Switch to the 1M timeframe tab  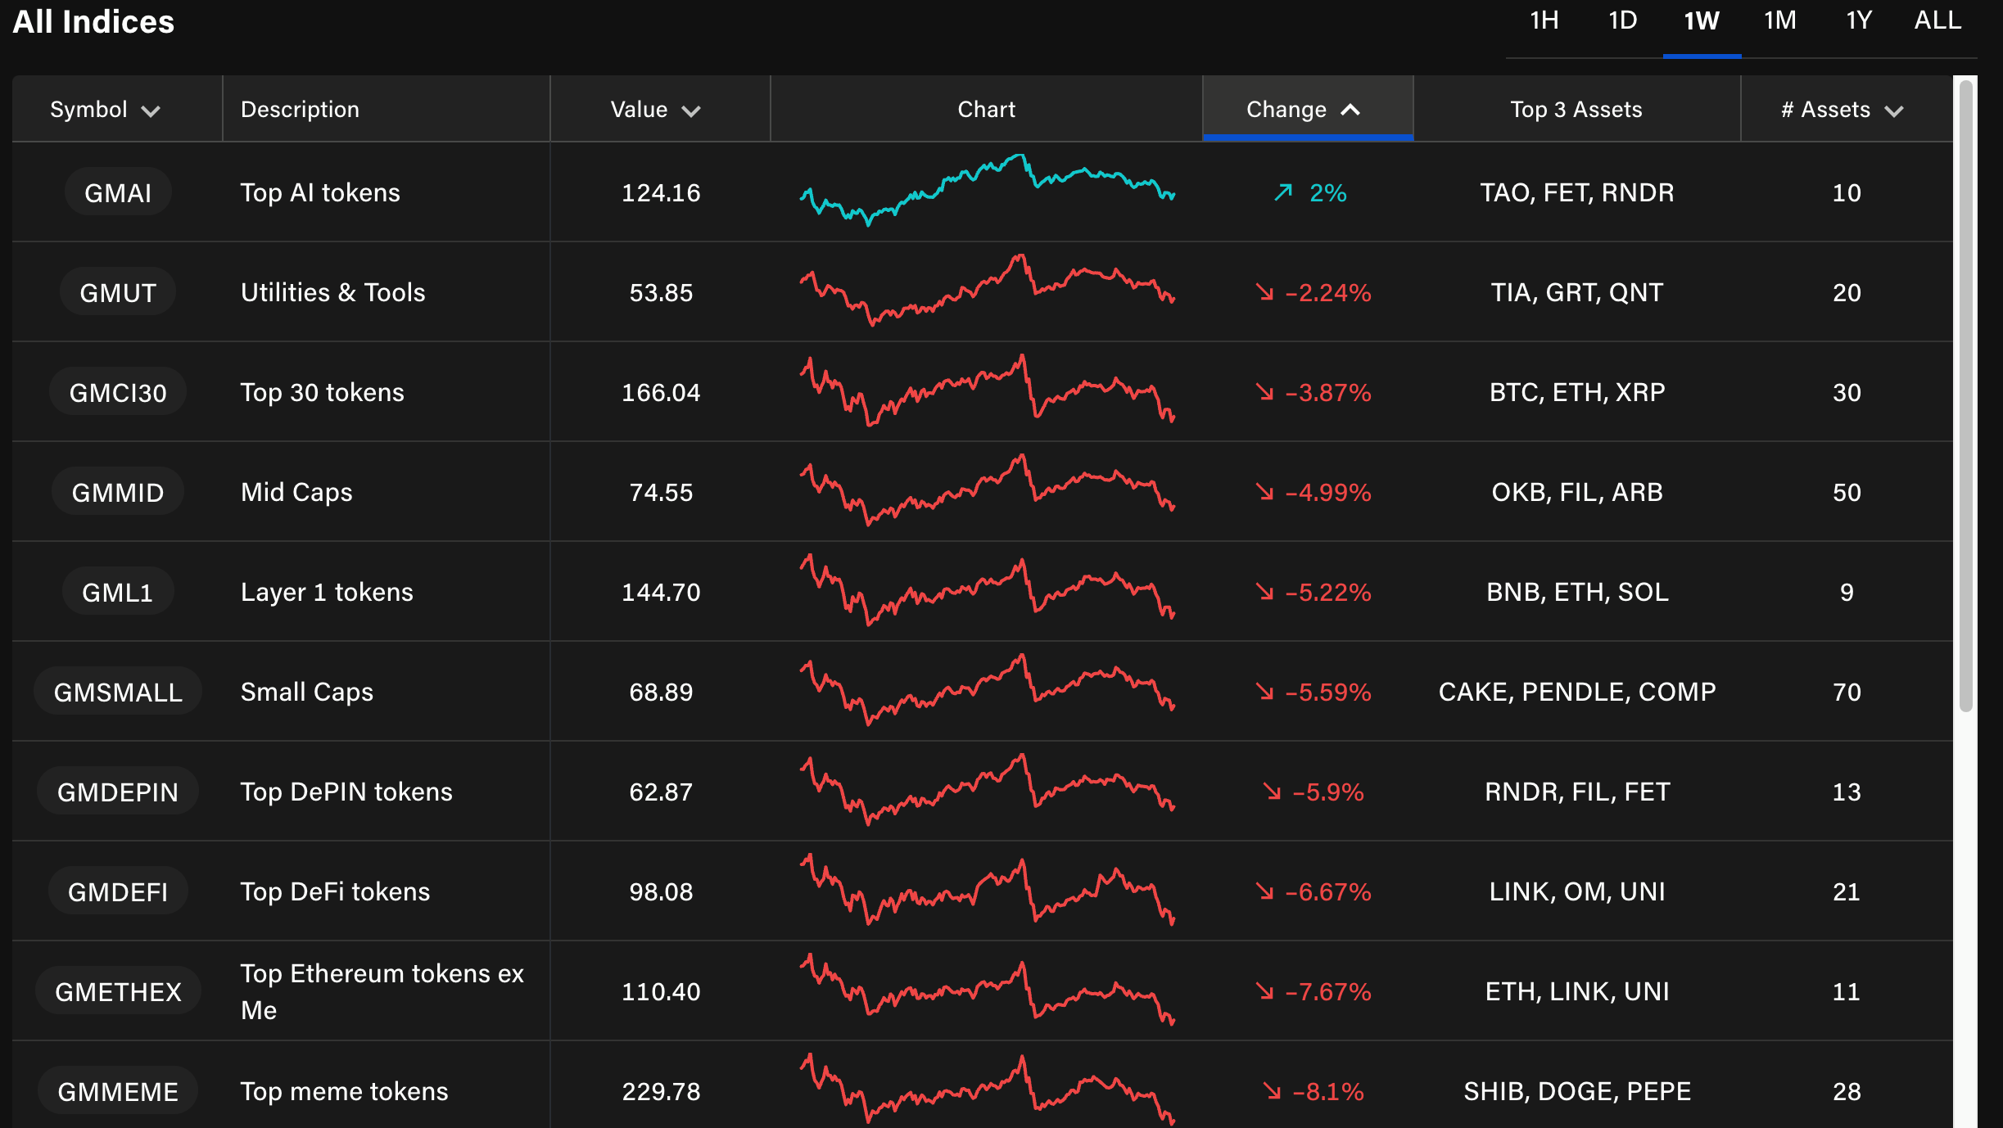(x=1779, y=20)
